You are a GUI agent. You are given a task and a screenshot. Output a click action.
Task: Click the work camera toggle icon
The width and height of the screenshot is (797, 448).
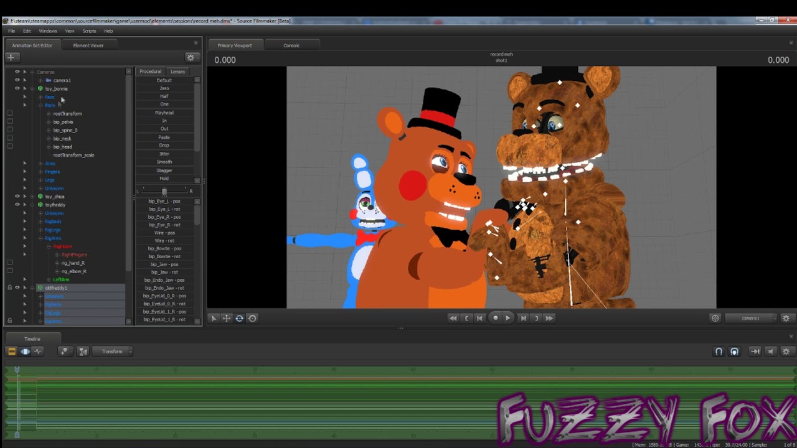715,318
